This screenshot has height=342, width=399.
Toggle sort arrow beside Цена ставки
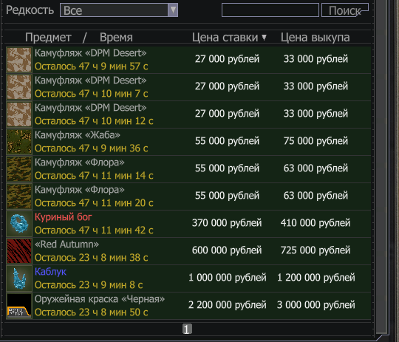[264, 38]
